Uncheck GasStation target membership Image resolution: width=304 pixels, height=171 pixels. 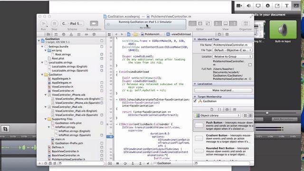click(x=195, y=101)
